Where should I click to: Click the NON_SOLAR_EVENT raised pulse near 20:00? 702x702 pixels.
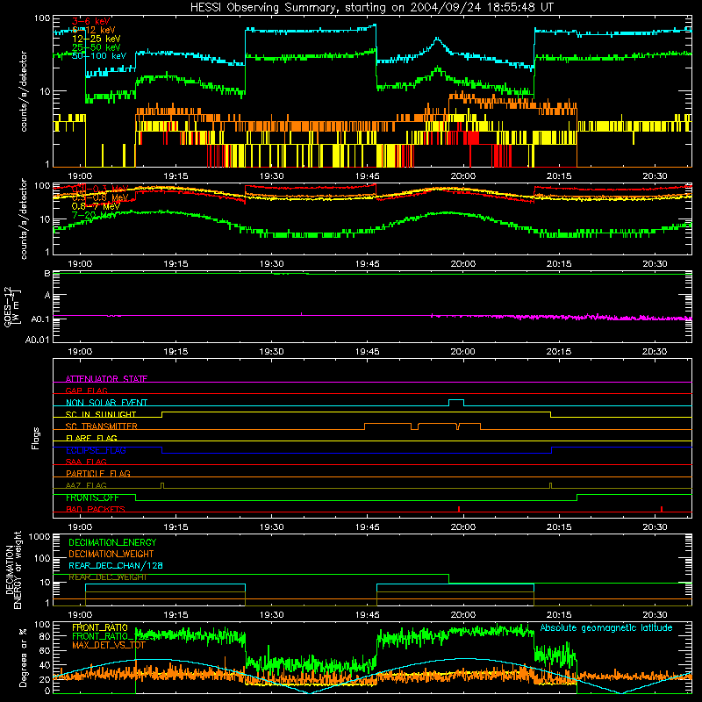456,402
